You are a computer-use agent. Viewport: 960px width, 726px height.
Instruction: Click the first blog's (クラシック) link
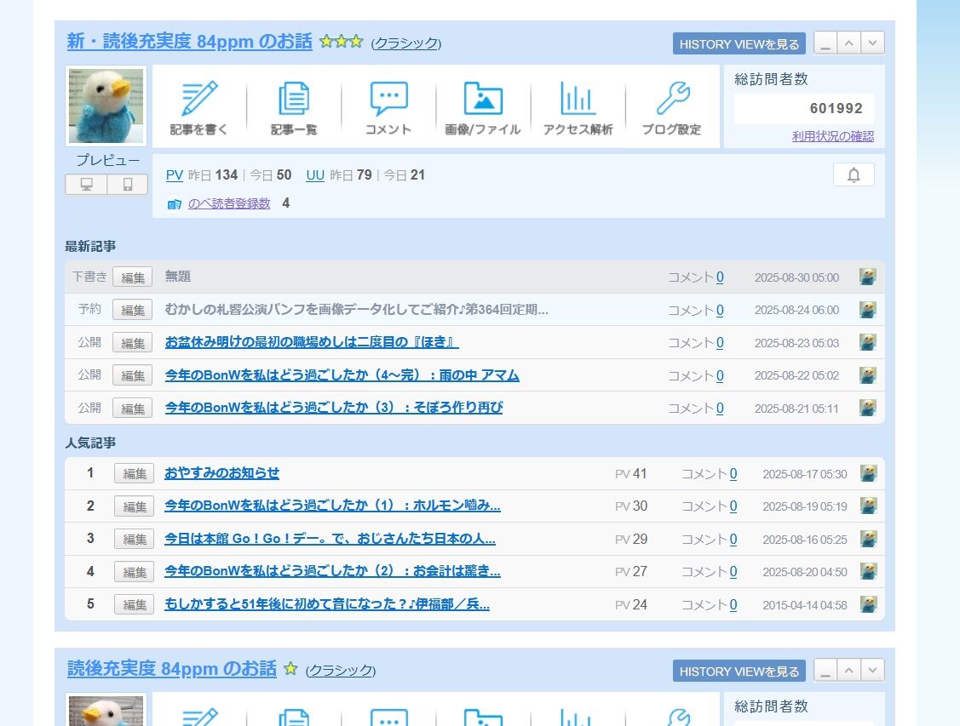pyautogui.click(x=406, y=43)
